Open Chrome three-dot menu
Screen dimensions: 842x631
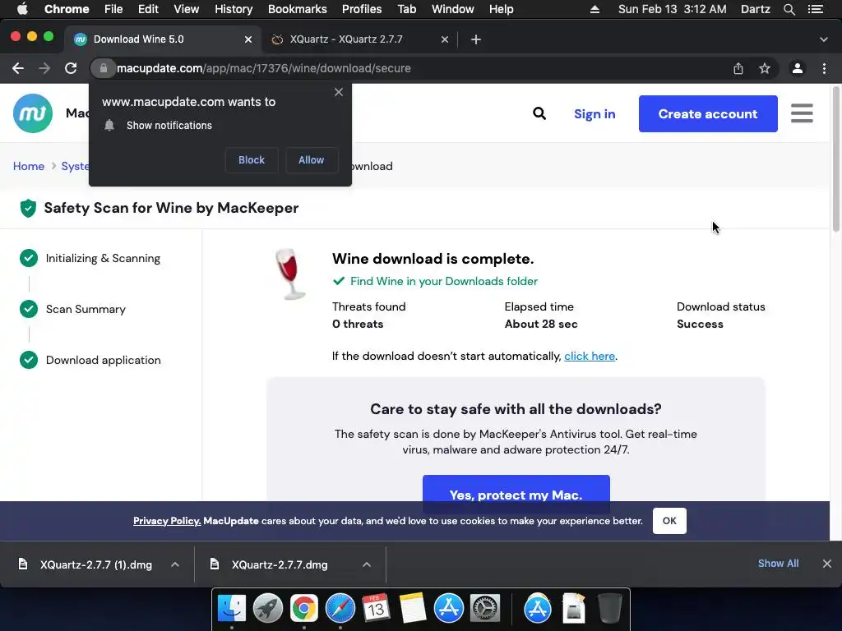[824, 68]
